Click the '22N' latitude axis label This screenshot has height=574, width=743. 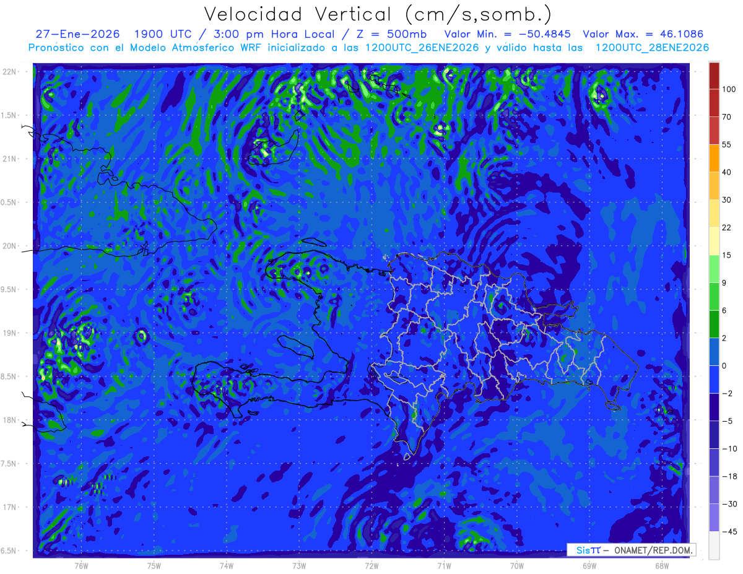pyautogui.click(x=10, y=72)
